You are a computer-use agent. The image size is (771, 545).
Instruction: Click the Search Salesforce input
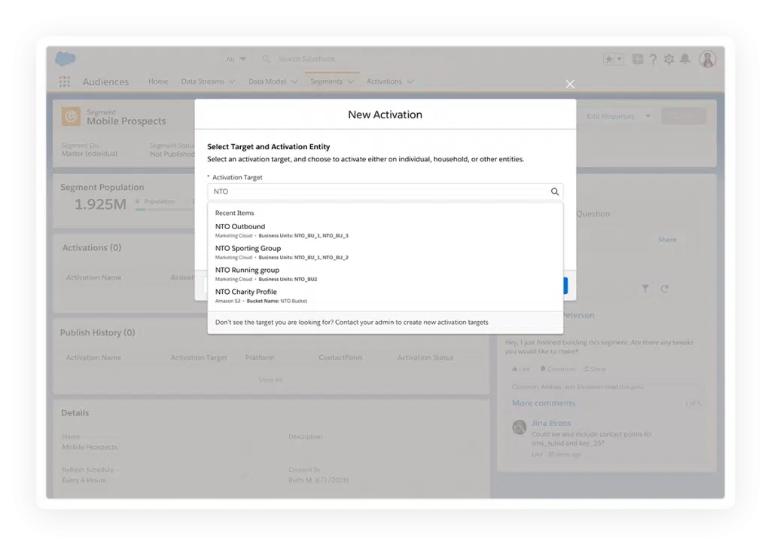tap(307, 59)
